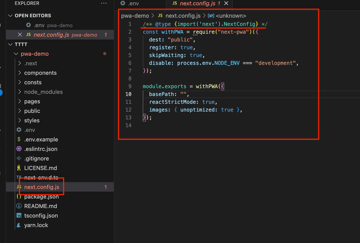Click the yarn icon beside yarn.lock

tap(19, 225)
